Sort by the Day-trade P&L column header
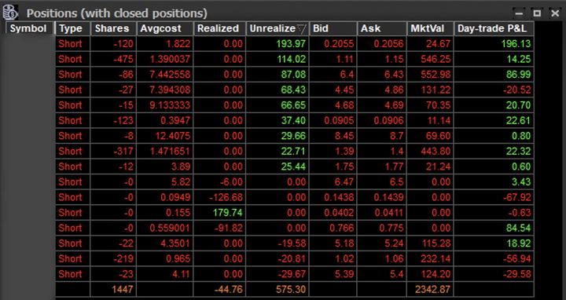The width and height of the screenshot is (566, 300). [x=494, y=28]
